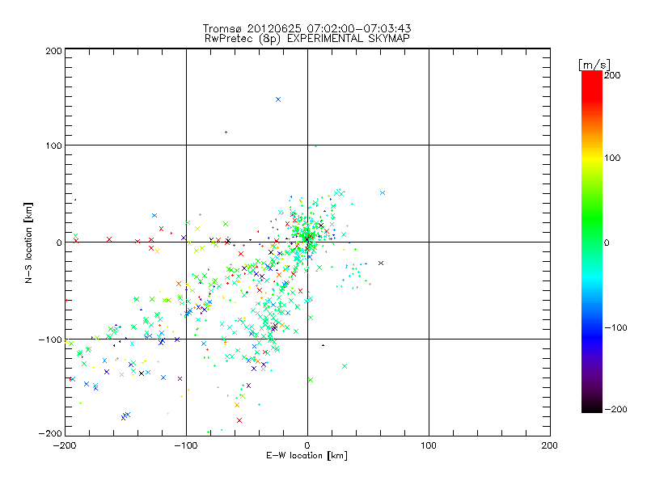Click the "[m/s]" colorbar unit label
Viewport: 647px width, 485px height.
pos(594,65)
